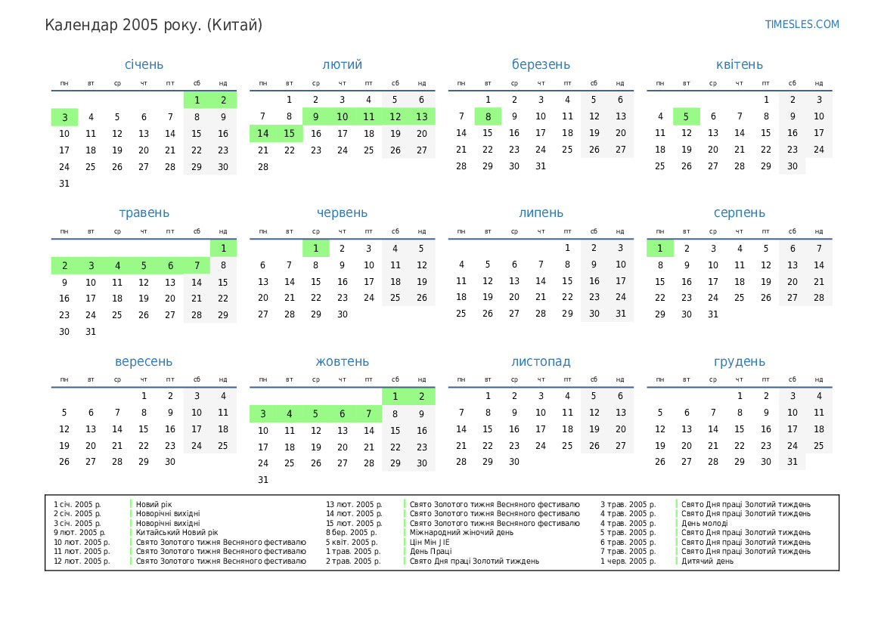This screenshot has width=884, height=625.
Task: Click the березень month heading
Action: pos(541,65)
